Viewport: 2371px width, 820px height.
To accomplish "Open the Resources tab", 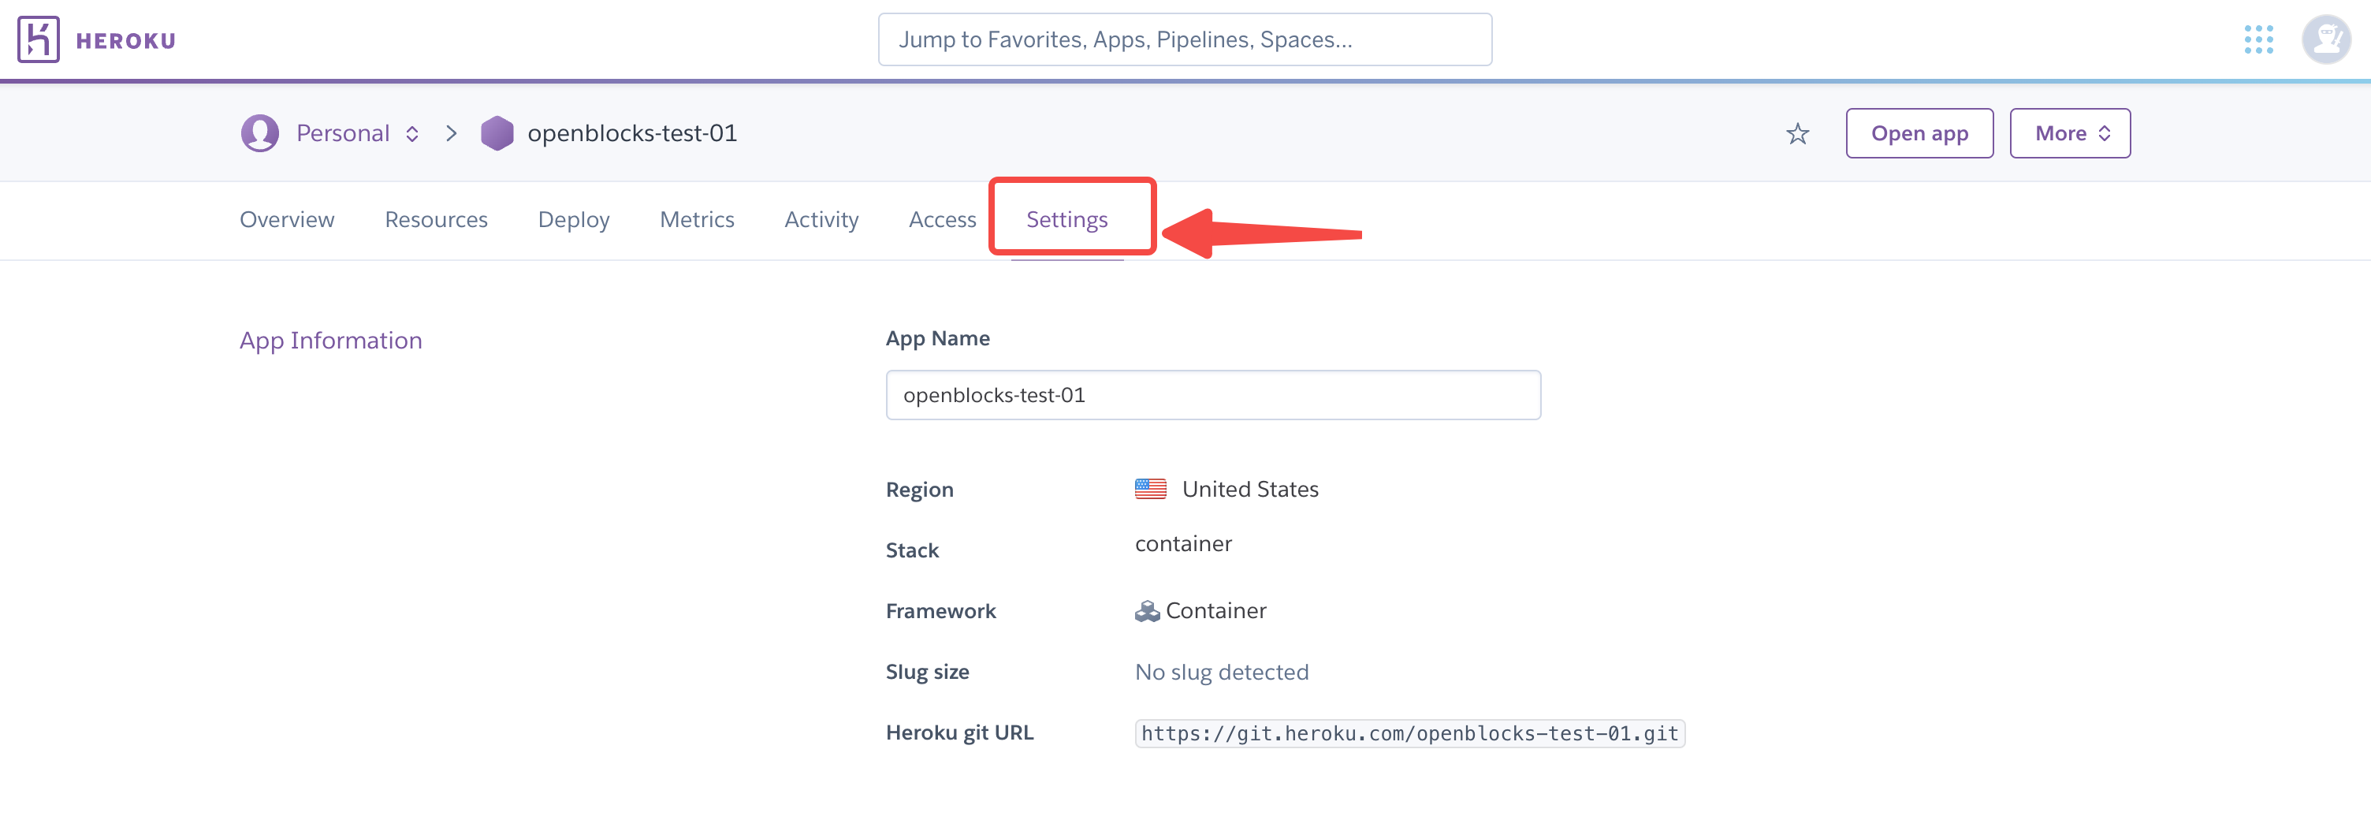I will click(x=436, y=220).
